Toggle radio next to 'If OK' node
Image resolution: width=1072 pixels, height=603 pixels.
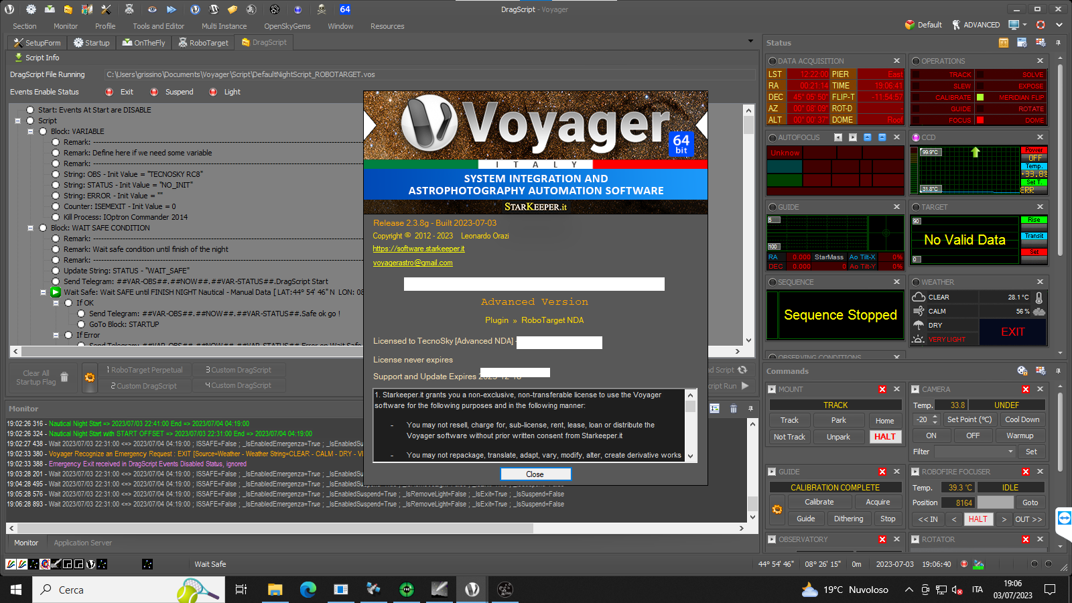[68, 303]
